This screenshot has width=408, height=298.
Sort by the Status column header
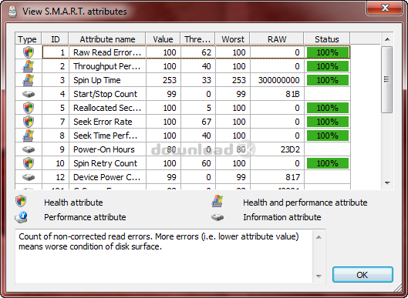326,39
